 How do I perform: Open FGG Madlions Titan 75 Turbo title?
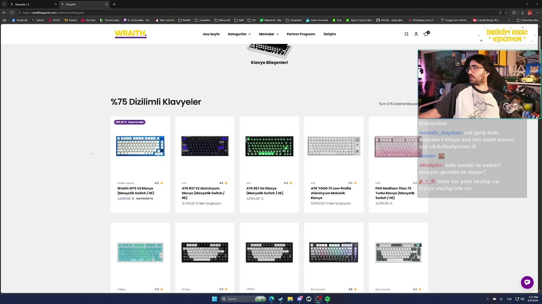tap(395, 193)
